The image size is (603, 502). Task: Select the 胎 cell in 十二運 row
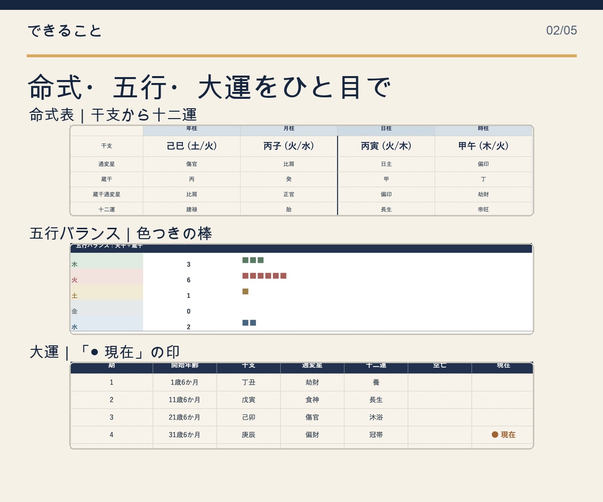(x=289, y=209)
